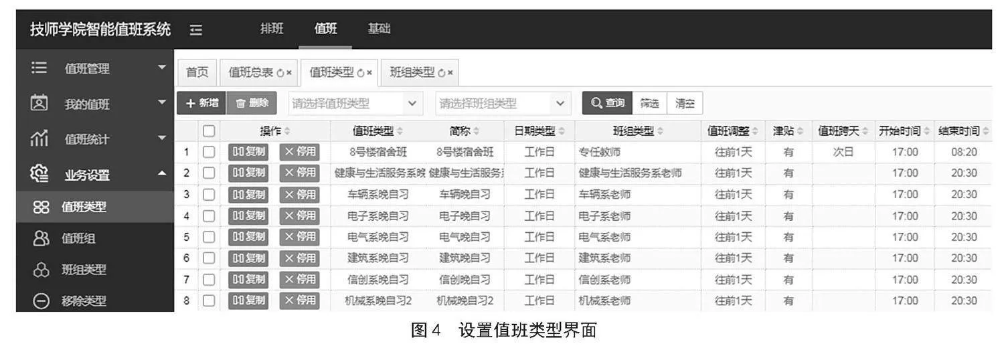Sort by the 结束时间 column header

(x=964, y=131)
